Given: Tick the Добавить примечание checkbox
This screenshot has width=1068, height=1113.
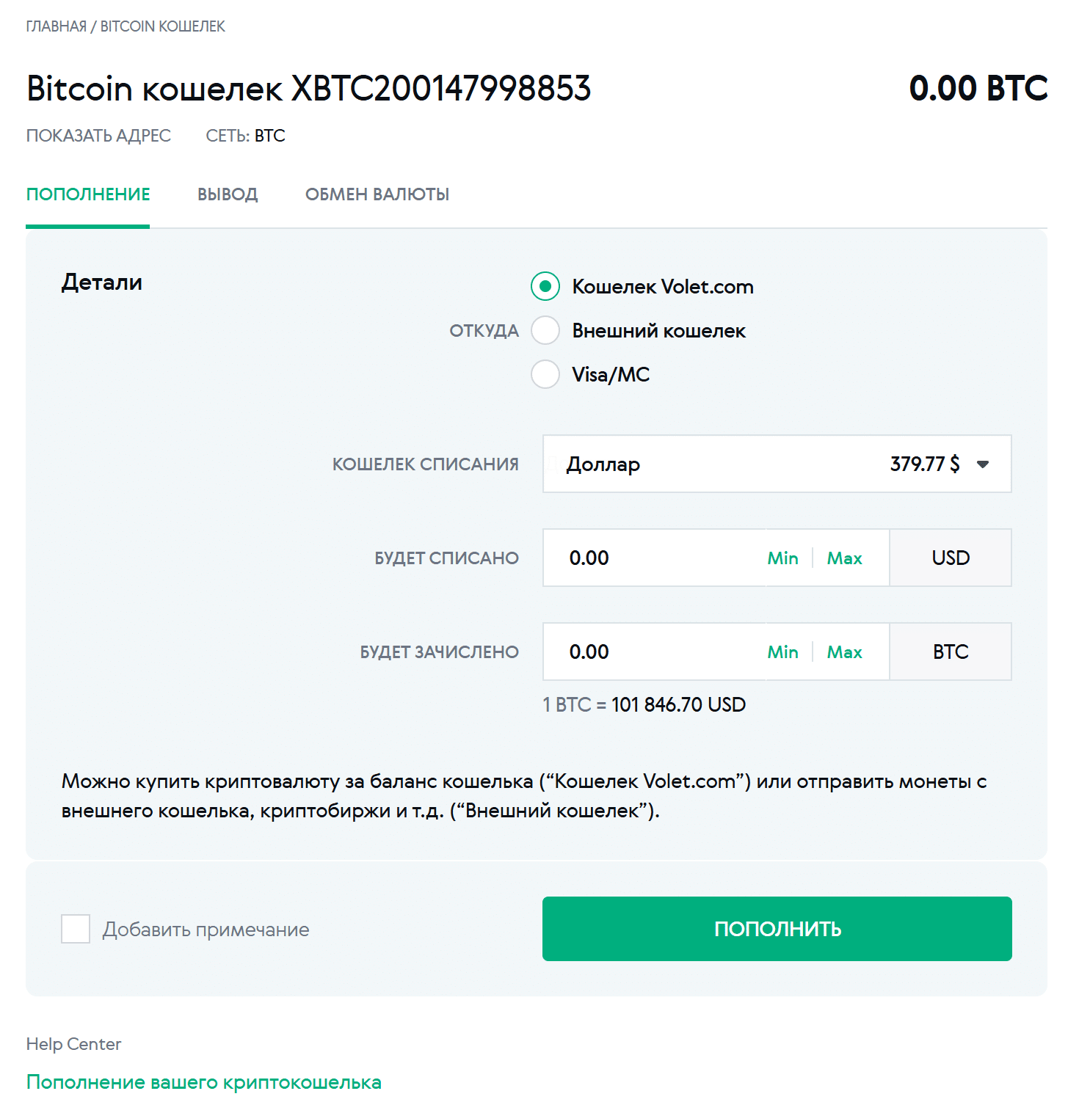Looking at the screenshot, I should (76, 929).
